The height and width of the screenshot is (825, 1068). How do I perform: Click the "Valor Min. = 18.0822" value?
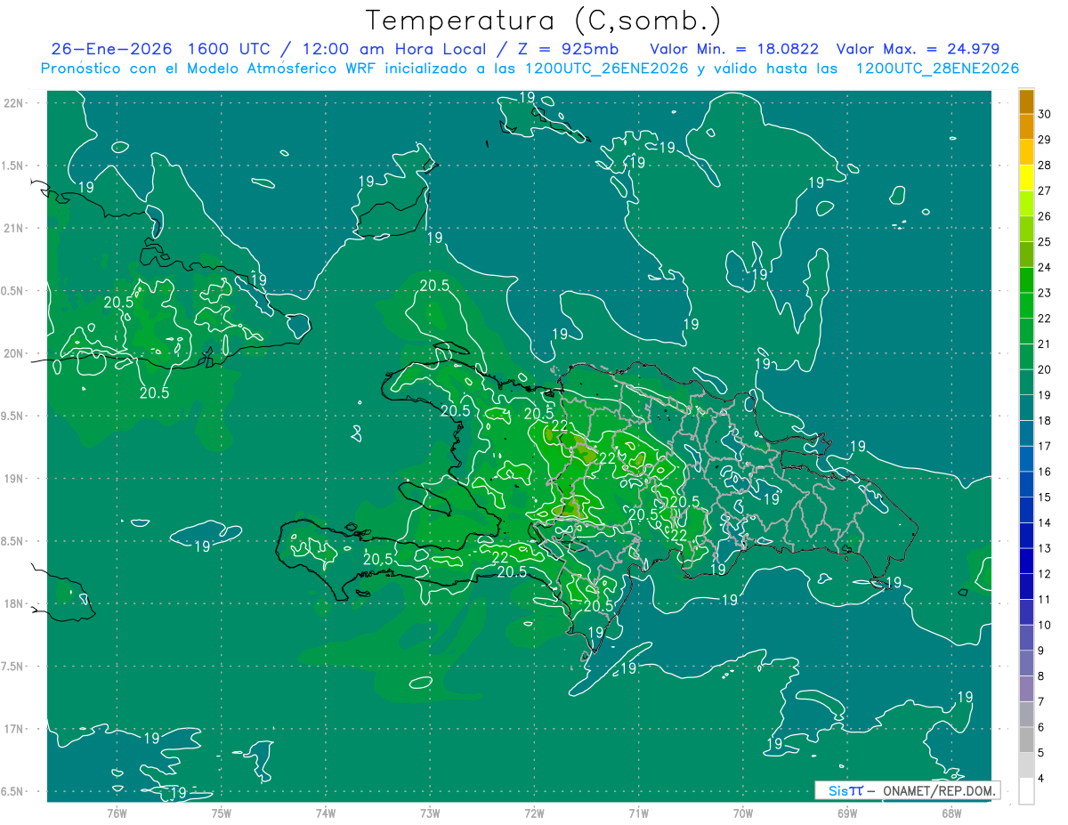tap(734, 49)
